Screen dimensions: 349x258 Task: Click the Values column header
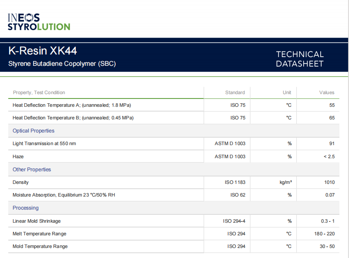(x=327, y=92)
